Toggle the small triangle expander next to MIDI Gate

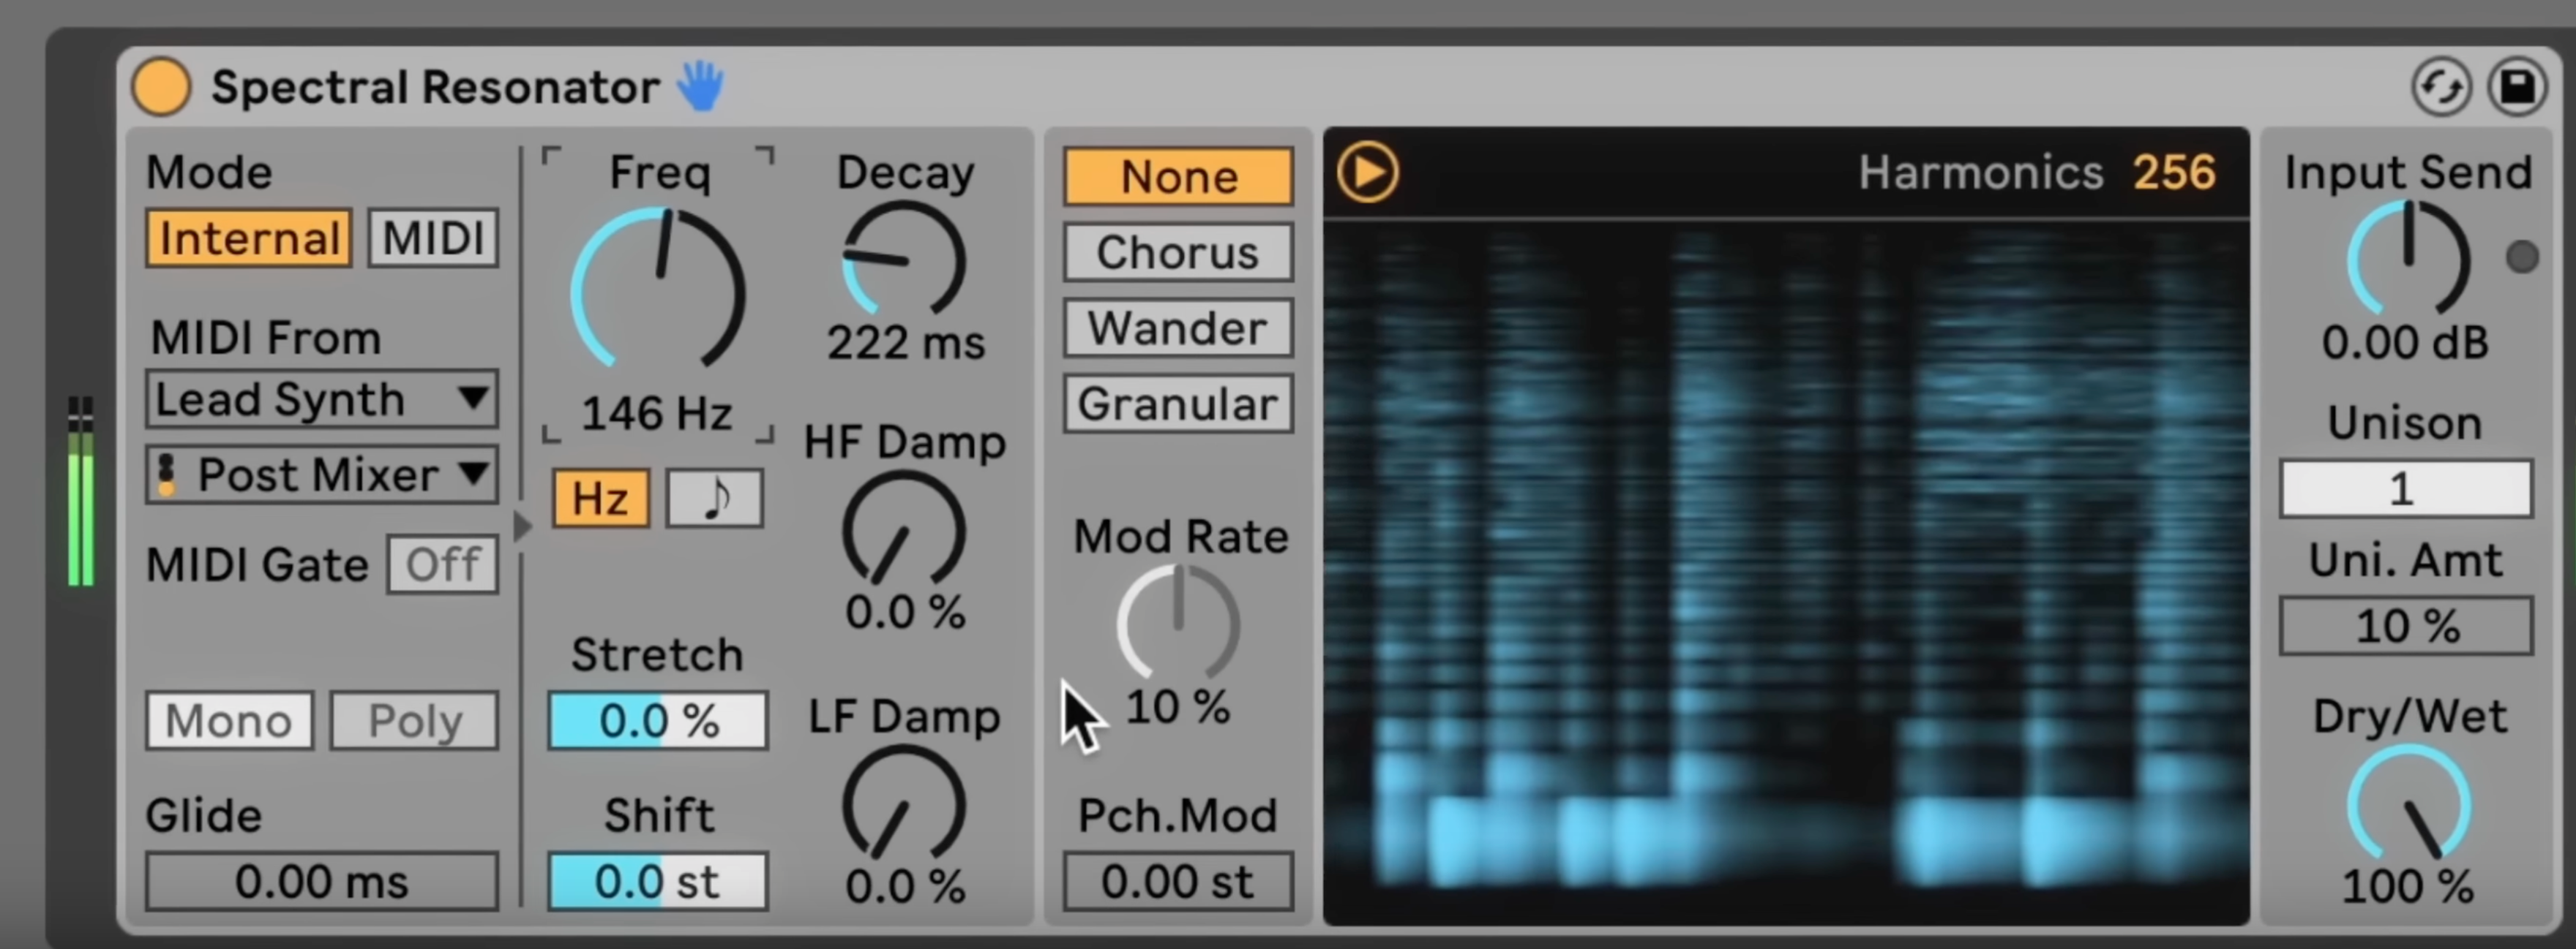click(522, 526)
